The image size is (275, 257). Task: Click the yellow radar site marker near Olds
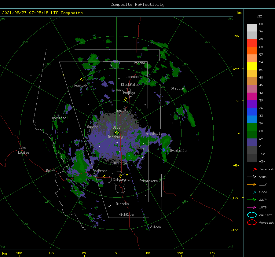tap(117, 133)
